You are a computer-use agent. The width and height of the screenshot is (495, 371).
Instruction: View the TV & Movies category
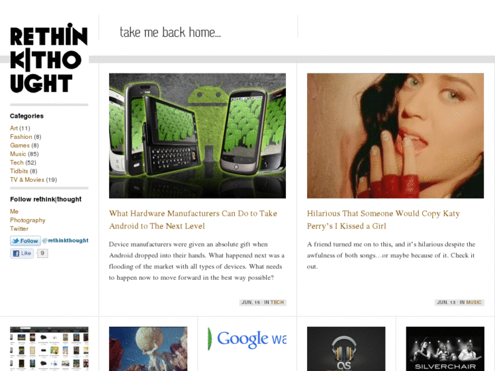pos(27,180)
